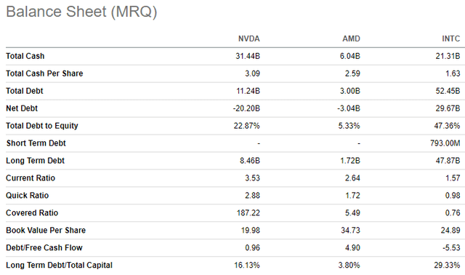Click Long Term Debt/Total Capital label
Viewport: 465px width, 275px height.
tap(59, 266)
